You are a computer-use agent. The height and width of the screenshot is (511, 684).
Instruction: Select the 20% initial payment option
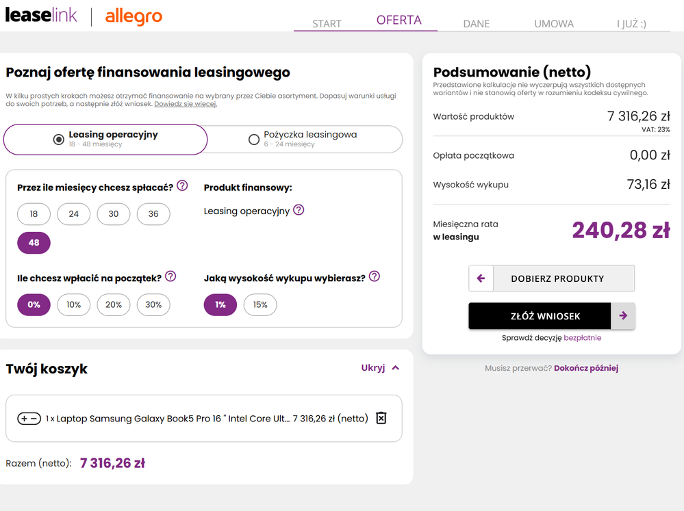[x=114, y=304]
